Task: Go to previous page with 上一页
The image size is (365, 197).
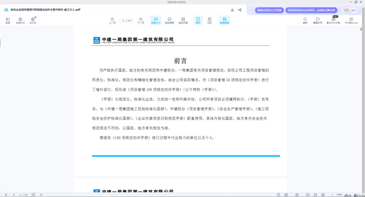Action: click(112, 20)
